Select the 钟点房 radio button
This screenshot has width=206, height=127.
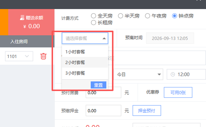point(174,16)
